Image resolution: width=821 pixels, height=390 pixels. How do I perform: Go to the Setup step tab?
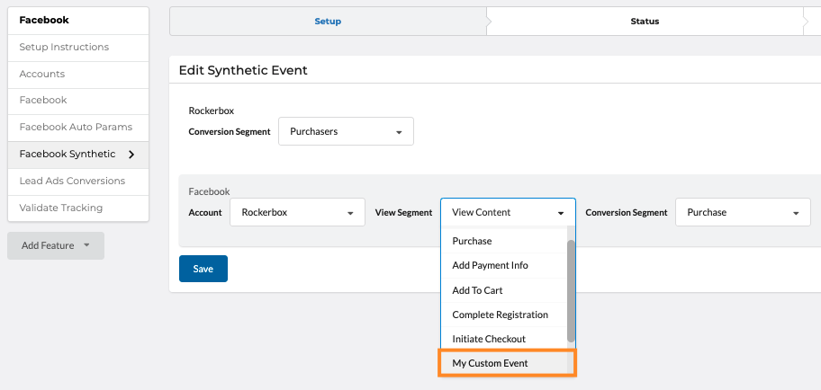pos(328,21)
